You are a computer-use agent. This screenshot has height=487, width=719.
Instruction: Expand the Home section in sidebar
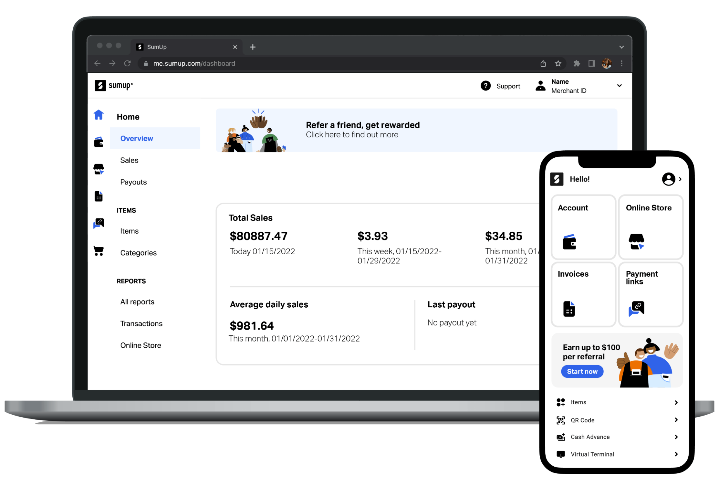pos(128,116)
